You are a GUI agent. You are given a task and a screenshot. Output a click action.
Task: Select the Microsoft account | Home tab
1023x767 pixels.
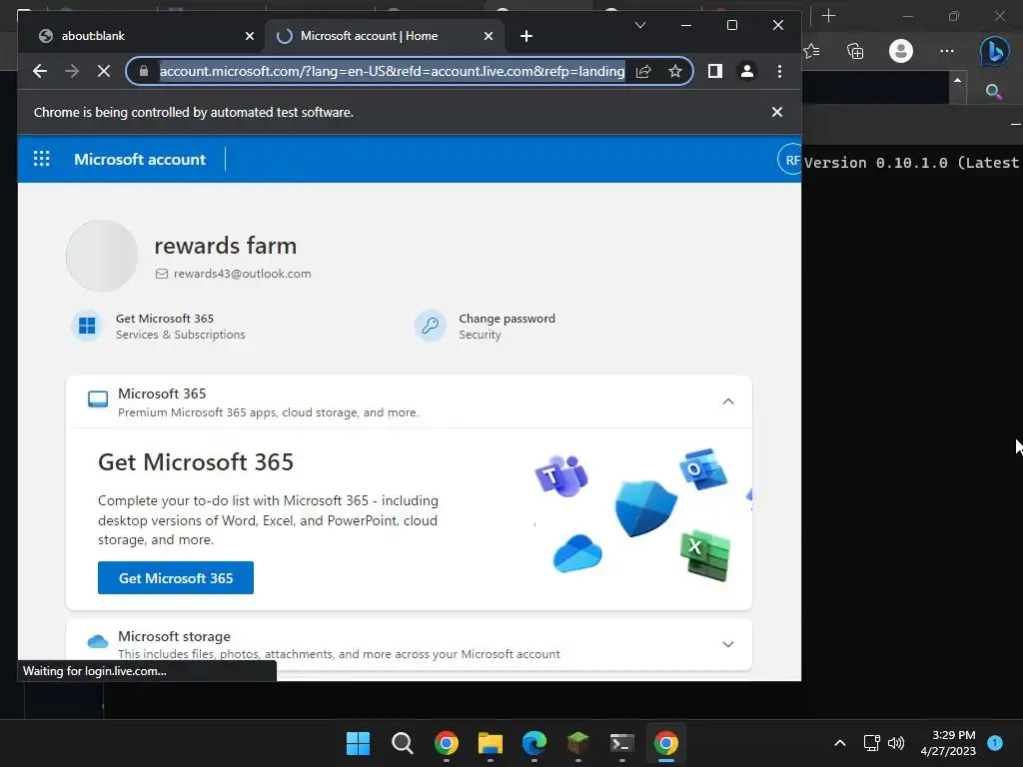385,36
